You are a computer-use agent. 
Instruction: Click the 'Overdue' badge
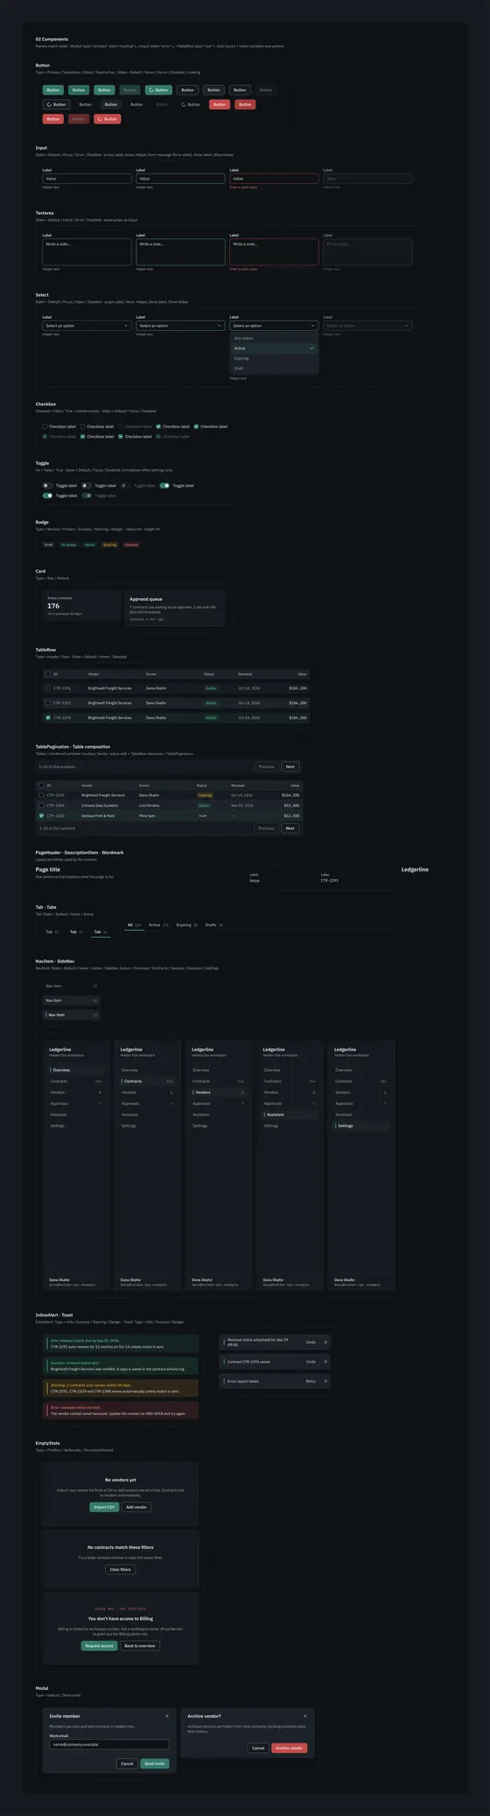pos(131,545)
